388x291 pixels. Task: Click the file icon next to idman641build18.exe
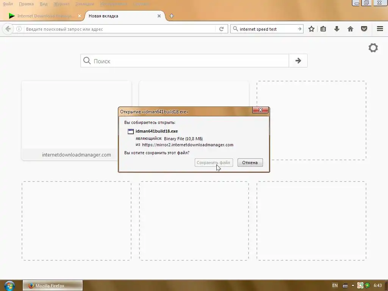click(131, 131)
